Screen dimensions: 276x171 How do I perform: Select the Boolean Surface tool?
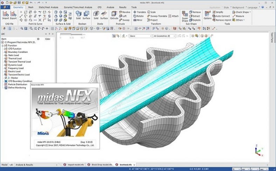86,15
